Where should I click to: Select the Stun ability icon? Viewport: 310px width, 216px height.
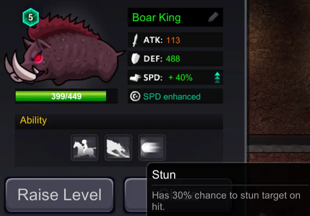(x=152, y=148)
